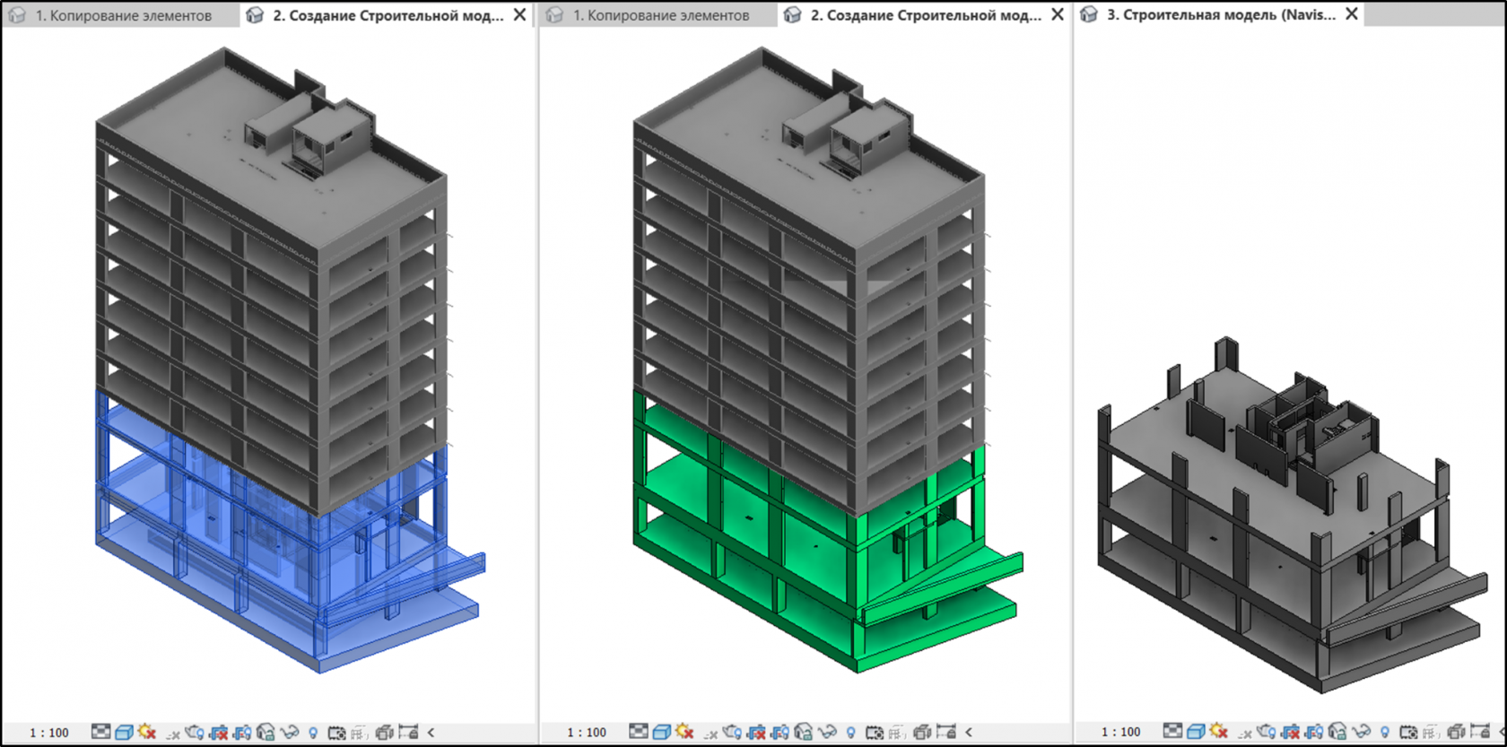Click Reveal Constraints in green-model view
This screenshot has height=747, width=1507.
click(x=945, y=732)
